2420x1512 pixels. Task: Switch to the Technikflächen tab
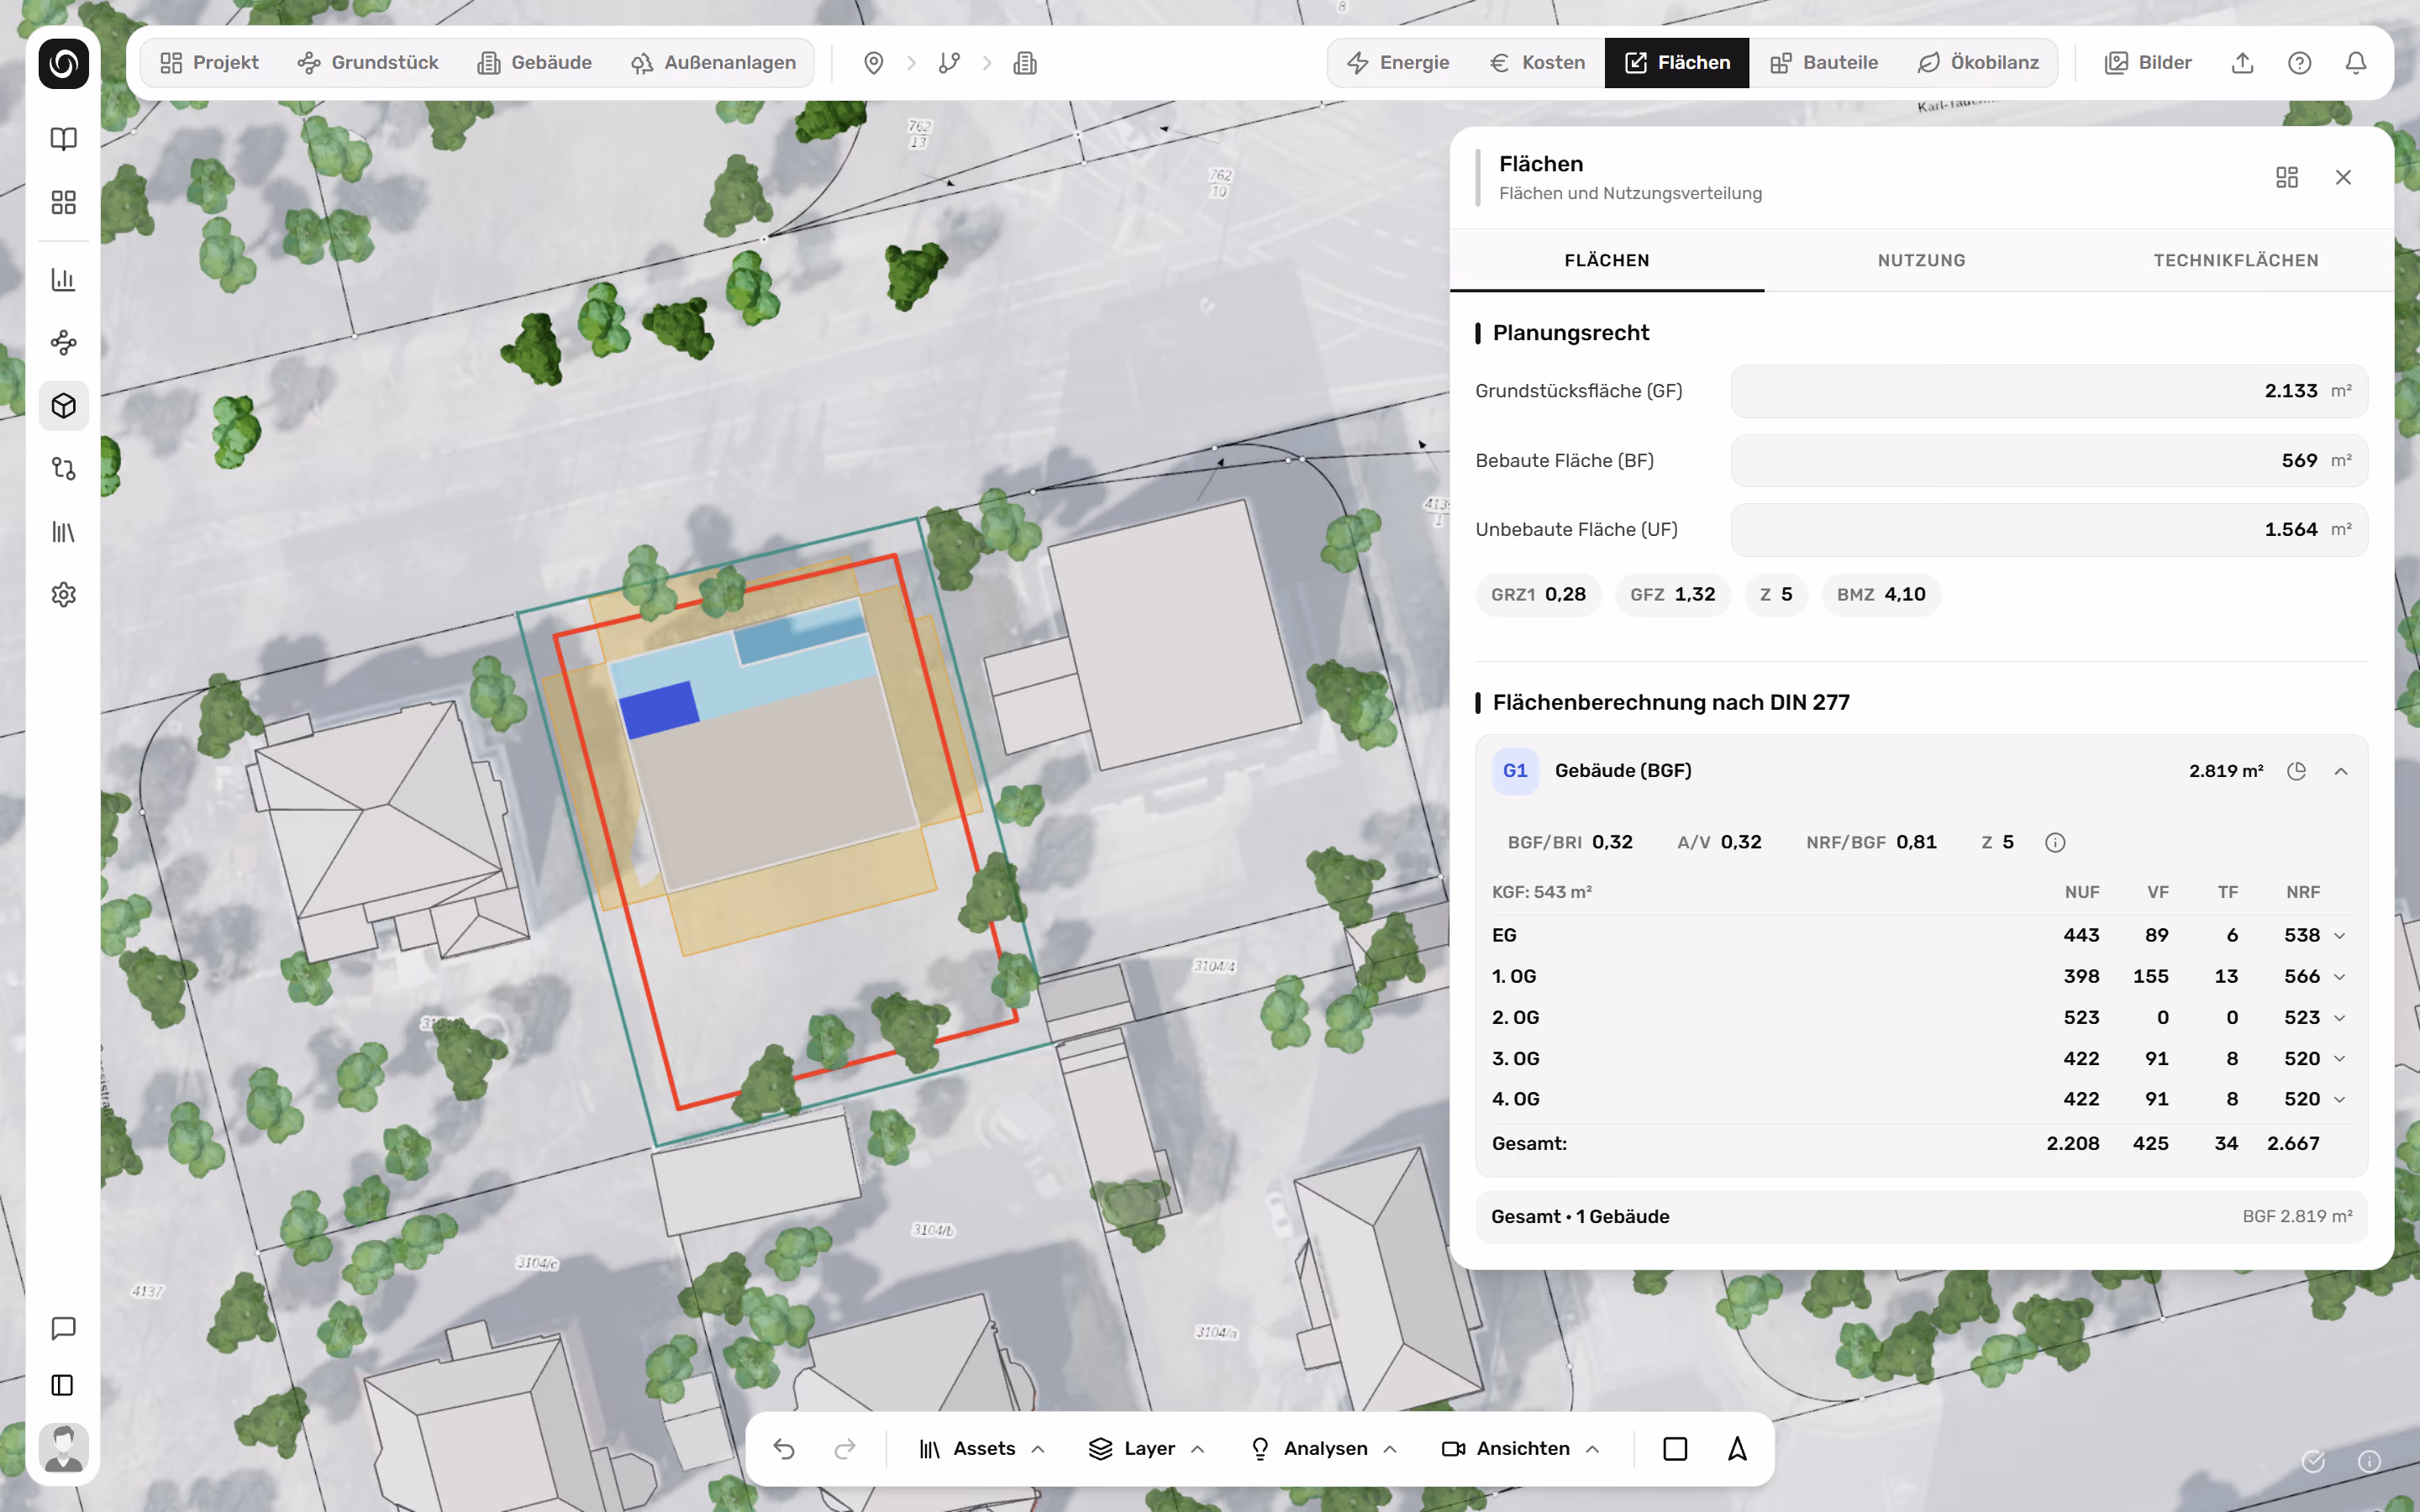(x=2236, y=261)
